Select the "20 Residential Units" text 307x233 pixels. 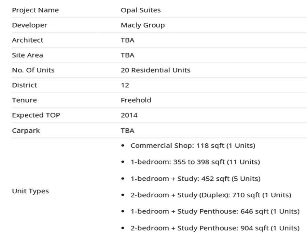(x=155, y=70)
